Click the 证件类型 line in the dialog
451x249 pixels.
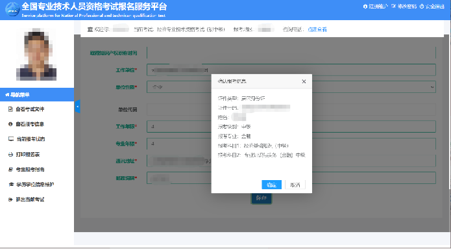pyautogui.click(x=241, y=98)
